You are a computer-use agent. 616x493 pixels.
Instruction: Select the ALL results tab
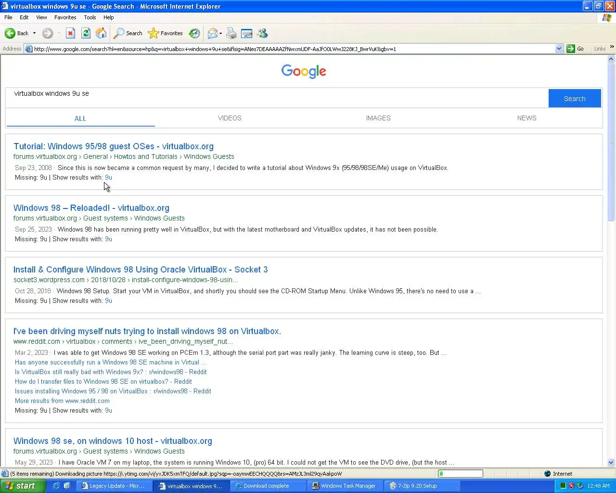(x=80, y=118)
